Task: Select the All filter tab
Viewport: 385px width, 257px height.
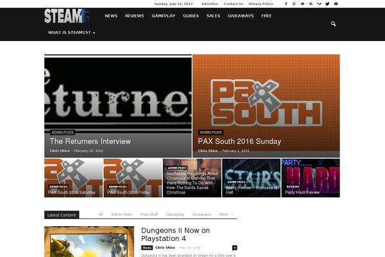Action: point(101,215)
